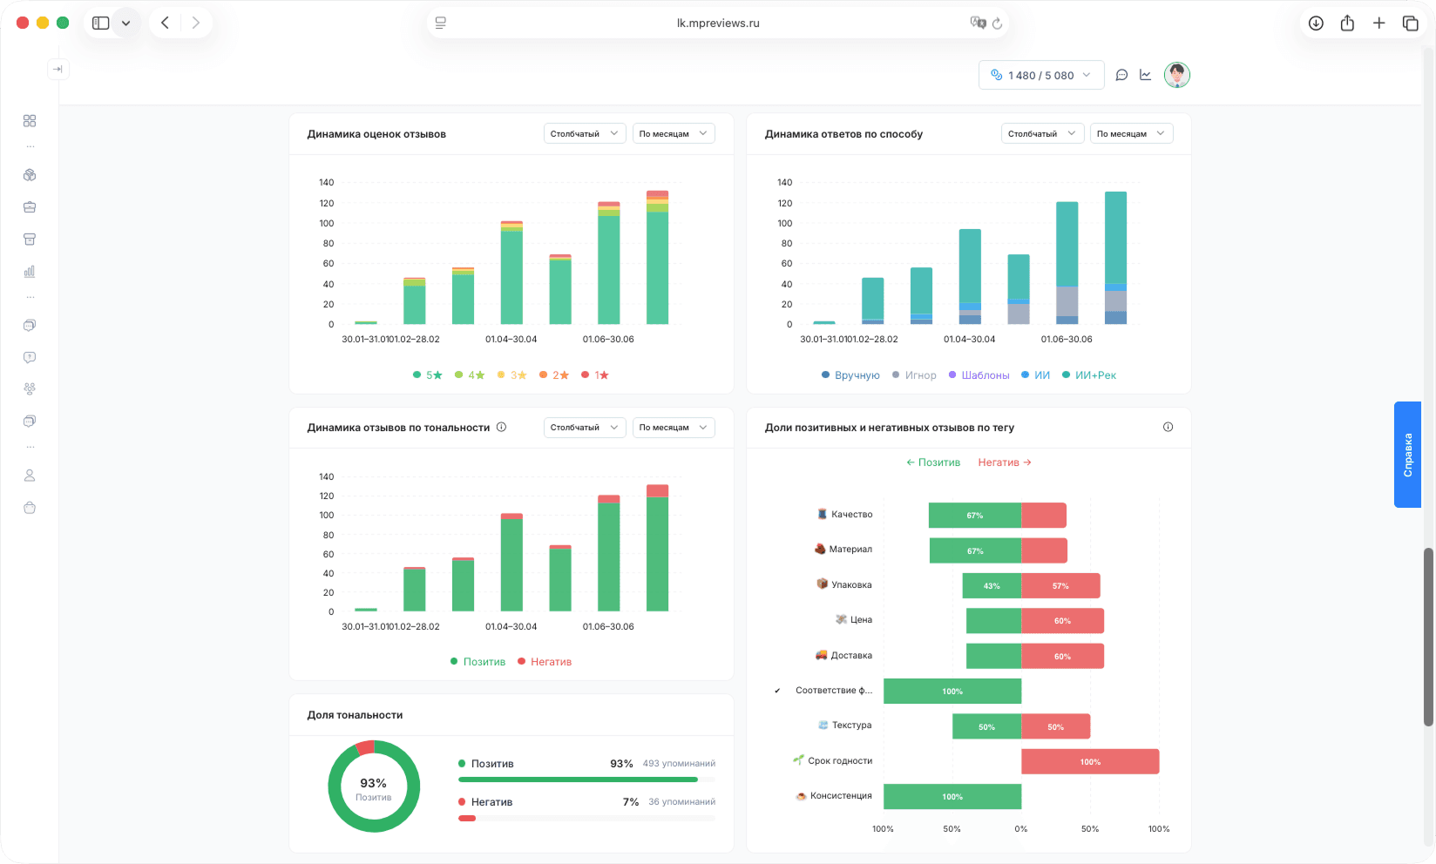Open the Safari downloads button

pyautogui.click(x=1317, y=24)
